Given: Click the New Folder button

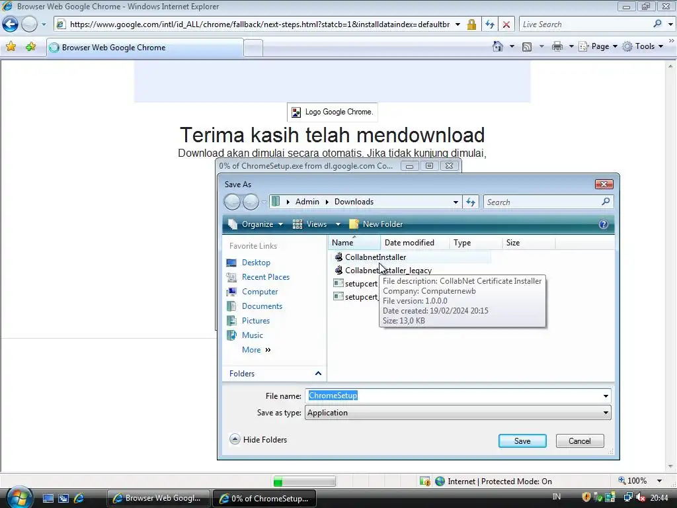Looking at the screenshot, I should click(376, 224).
